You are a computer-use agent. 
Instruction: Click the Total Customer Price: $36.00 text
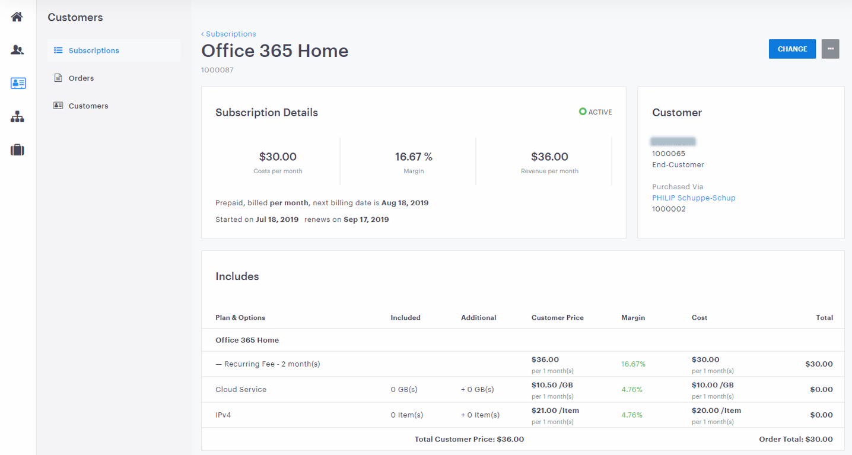(469, 440)
